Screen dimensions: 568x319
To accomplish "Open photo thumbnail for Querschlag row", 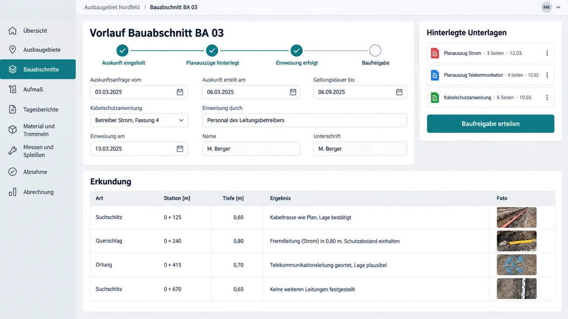I will coord(516,241).
